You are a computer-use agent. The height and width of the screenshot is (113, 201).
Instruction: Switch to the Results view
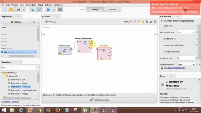112,9
